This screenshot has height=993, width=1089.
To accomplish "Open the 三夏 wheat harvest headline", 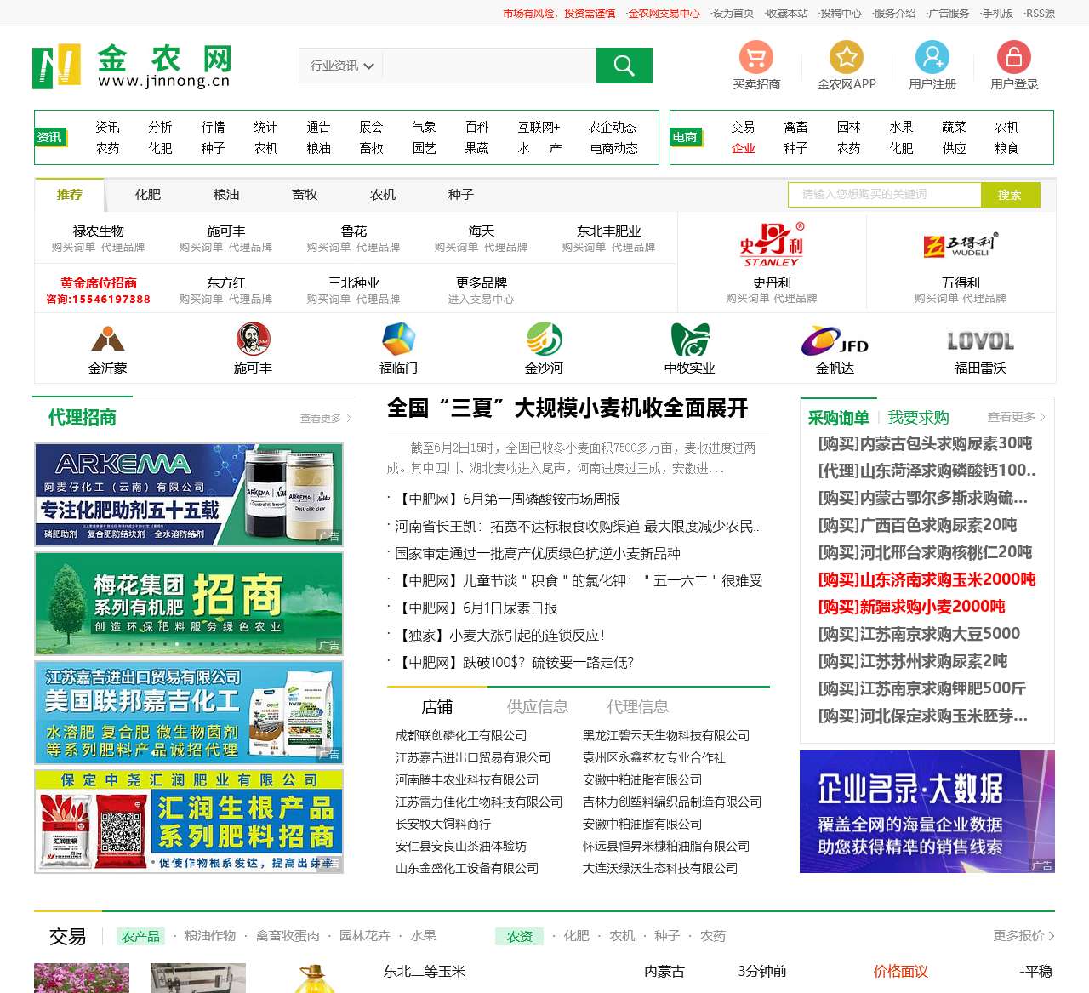I will 567,408.
